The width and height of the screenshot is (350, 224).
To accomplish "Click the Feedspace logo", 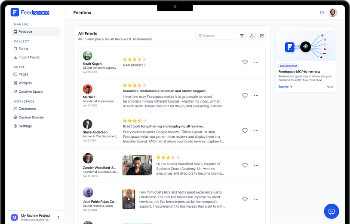I will 30,12.
